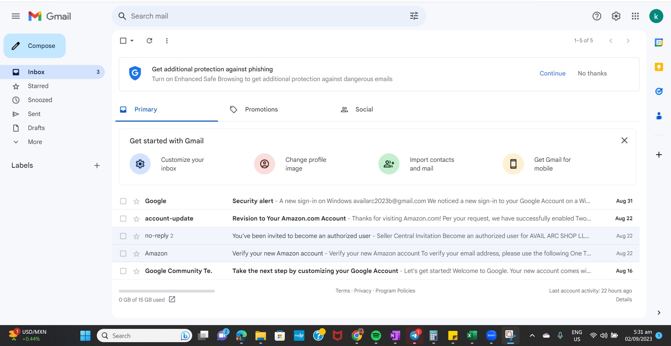Open the Drafts folder

[x=36, y=128]
